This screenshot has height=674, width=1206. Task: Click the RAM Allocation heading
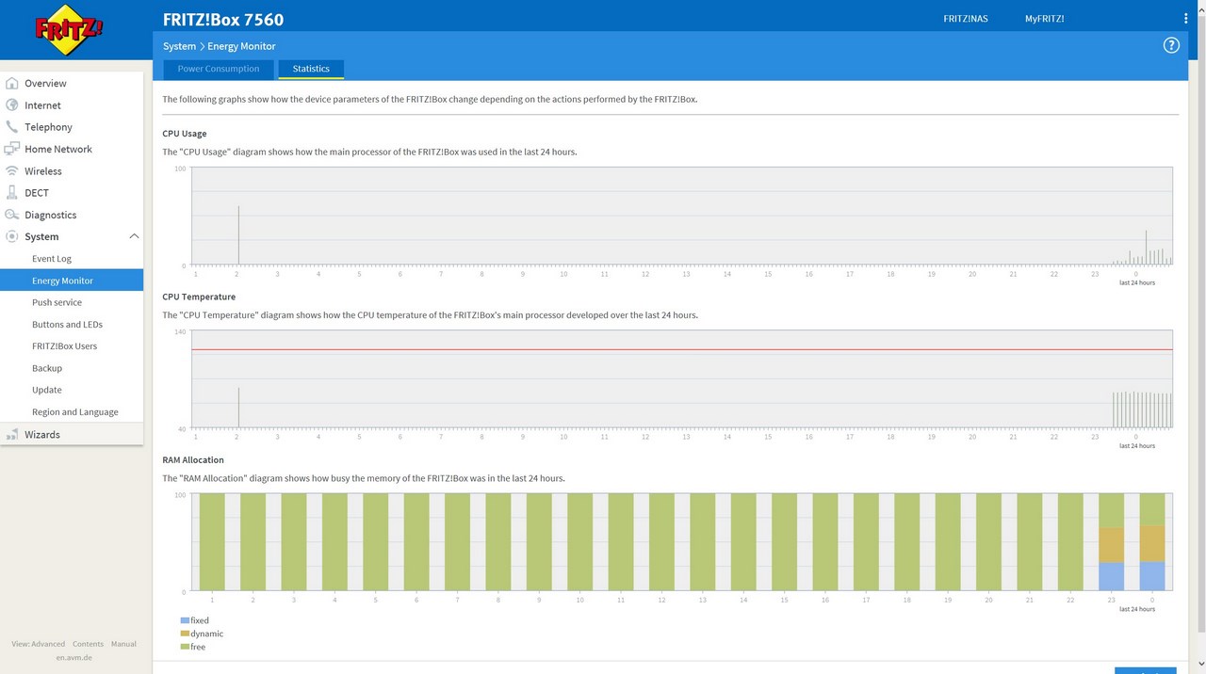click(x=193, y=460)
